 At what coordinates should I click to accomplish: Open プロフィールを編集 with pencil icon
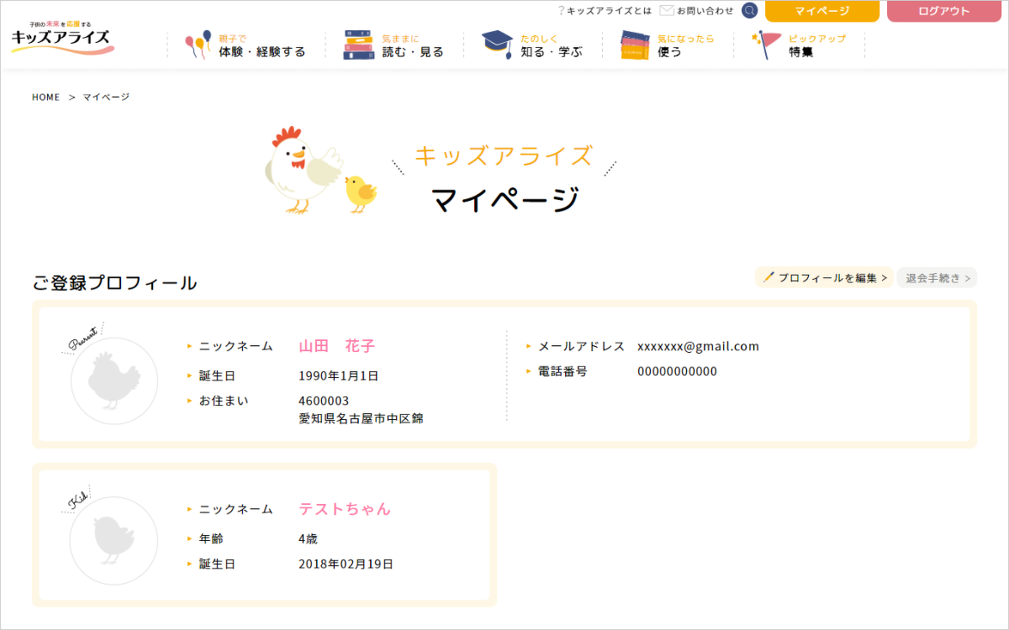pos(824,278)
